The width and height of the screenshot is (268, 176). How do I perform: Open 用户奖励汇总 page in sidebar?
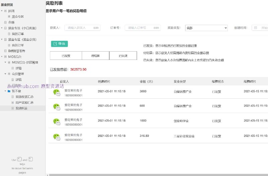(x=24, y=103)
